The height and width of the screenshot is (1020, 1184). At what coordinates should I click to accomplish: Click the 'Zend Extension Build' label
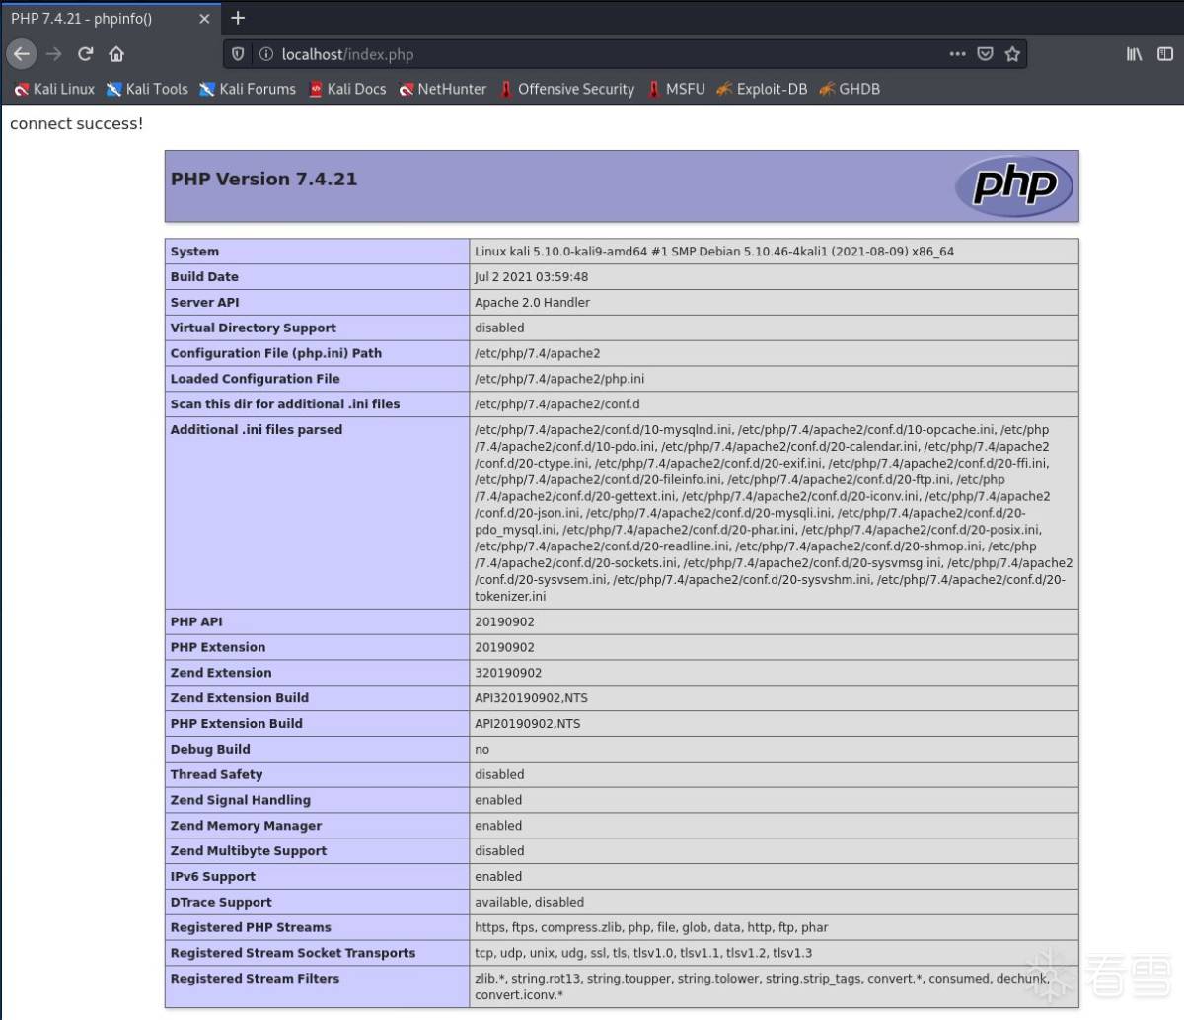pyautogui.click(x=240, y=698)
